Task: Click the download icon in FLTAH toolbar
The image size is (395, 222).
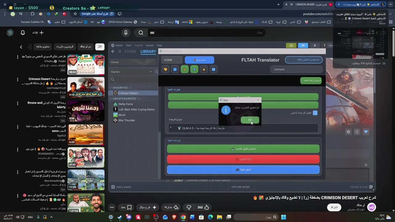Action: (175, 69)
